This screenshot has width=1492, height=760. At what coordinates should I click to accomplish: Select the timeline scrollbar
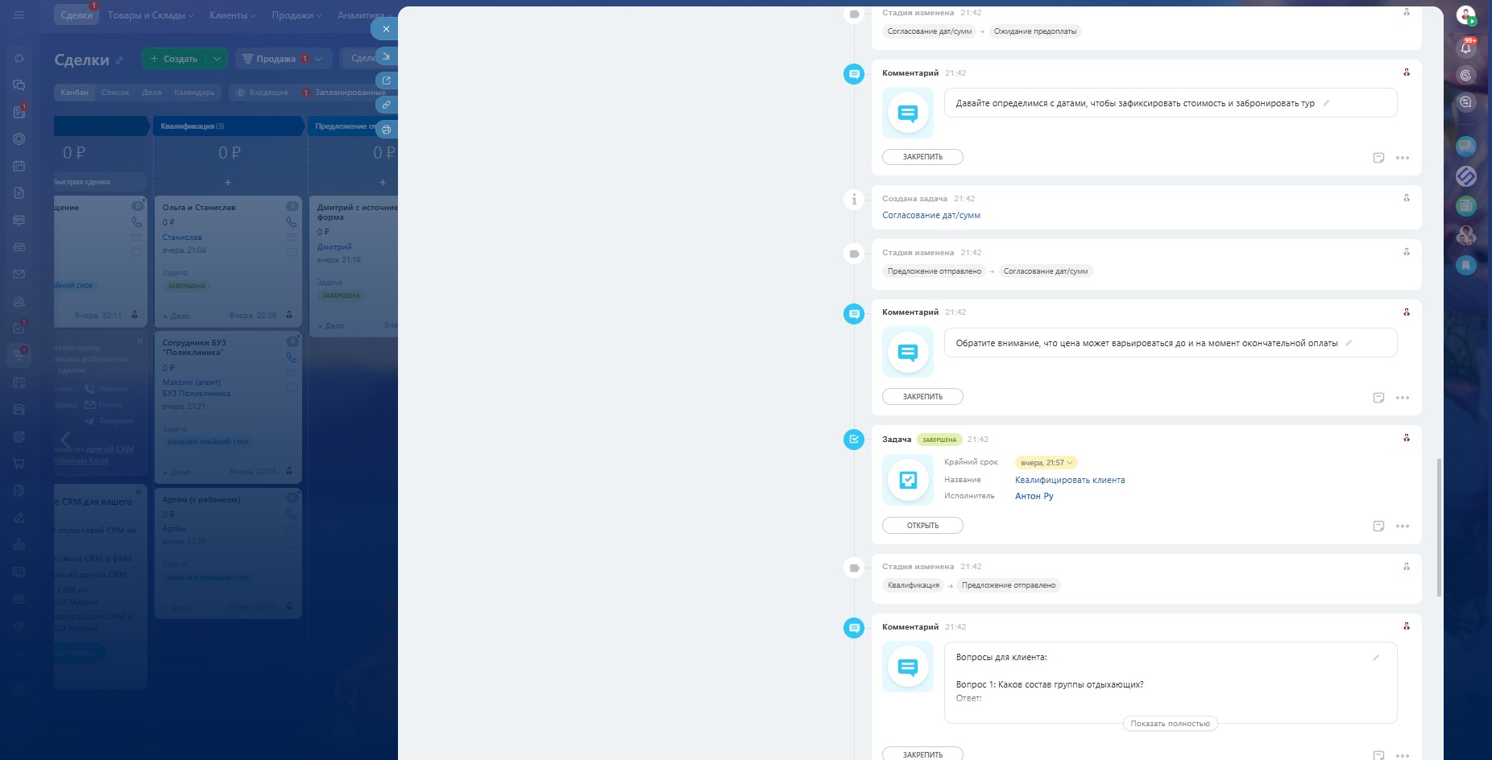click(x=1439, y=527)
